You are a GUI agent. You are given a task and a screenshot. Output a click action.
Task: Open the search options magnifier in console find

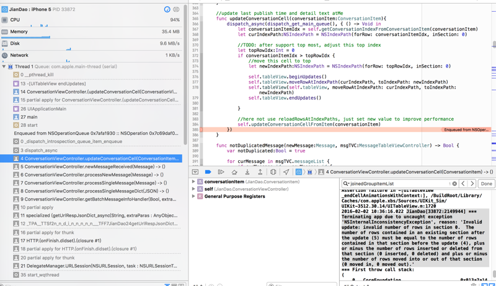346,184
